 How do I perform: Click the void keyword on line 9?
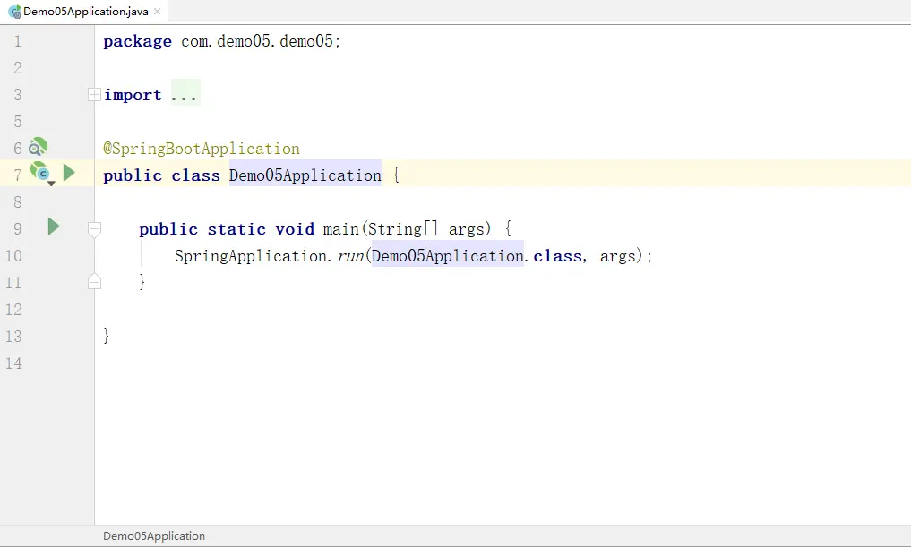[x=295, y=229]
